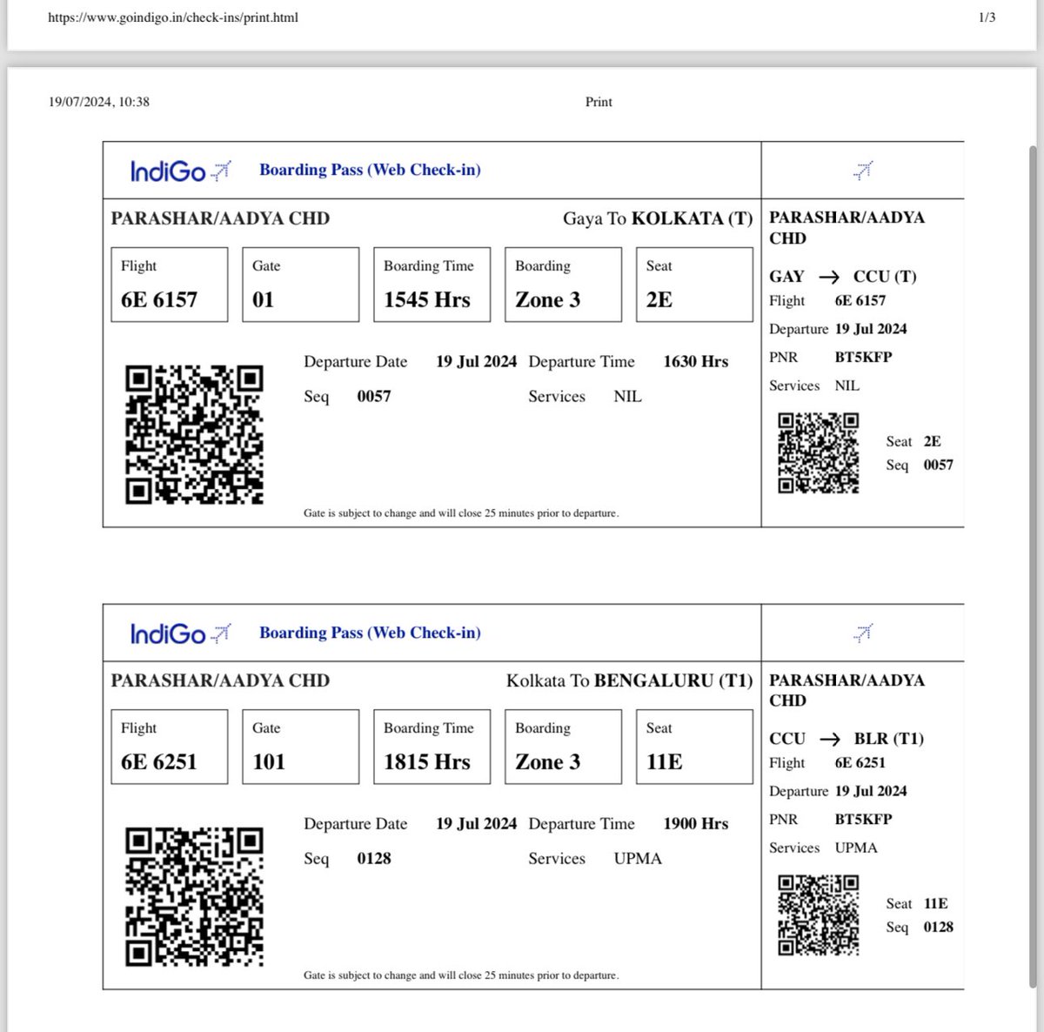Click the arrow between GAY and CCU (T)
Image resolution: width=1044 pixels, height=1032 pixels.
point(829,277)
